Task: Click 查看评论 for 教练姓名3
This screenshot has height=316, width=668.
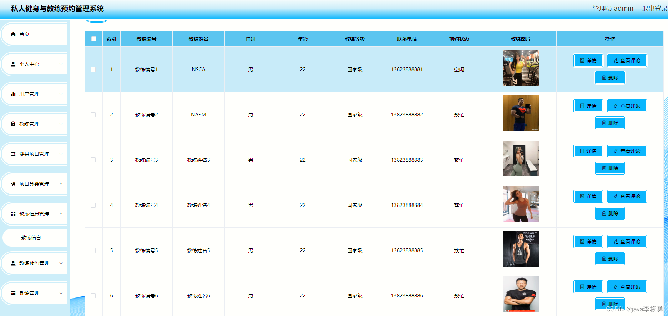Action: 627,151
